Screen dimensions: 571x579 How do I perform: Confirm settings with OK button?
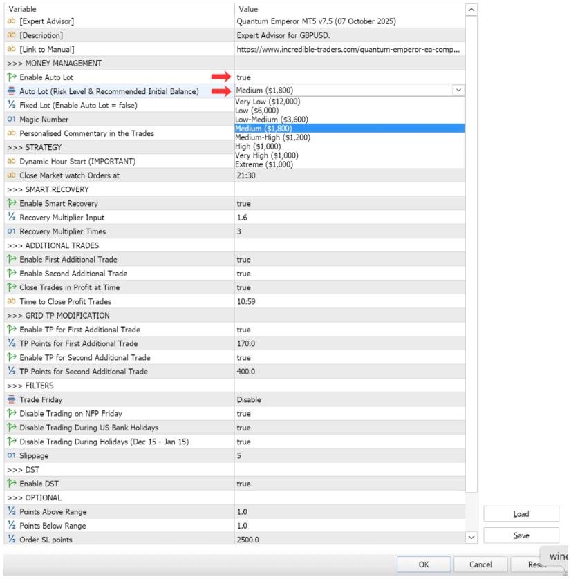[x=424, y=564]
